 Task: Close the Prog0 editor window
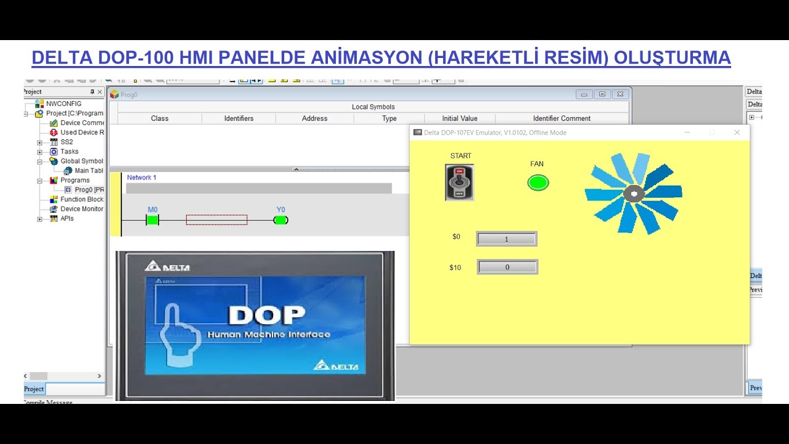620,94
